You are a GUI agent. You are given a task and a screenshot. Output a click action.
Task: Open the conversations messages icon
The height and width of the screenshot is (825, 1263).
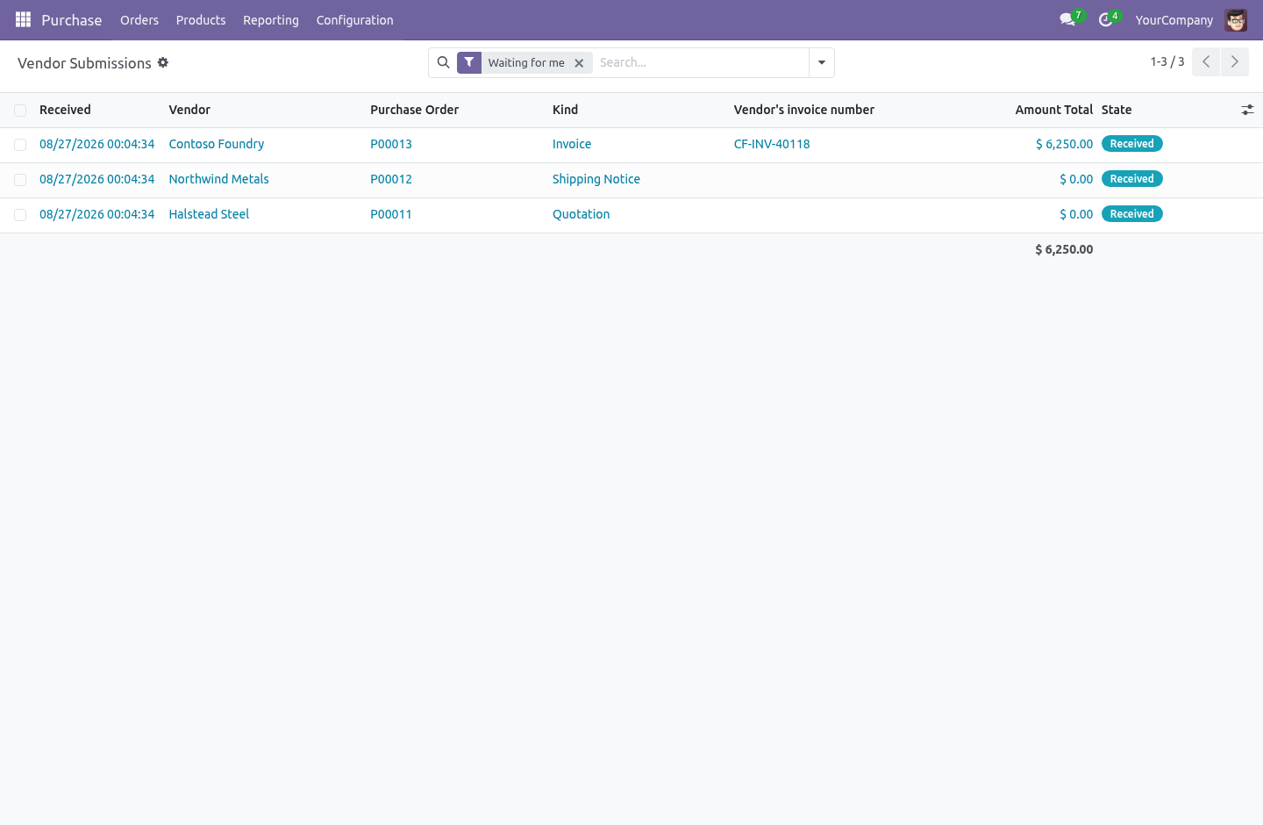pos(1067,19)
